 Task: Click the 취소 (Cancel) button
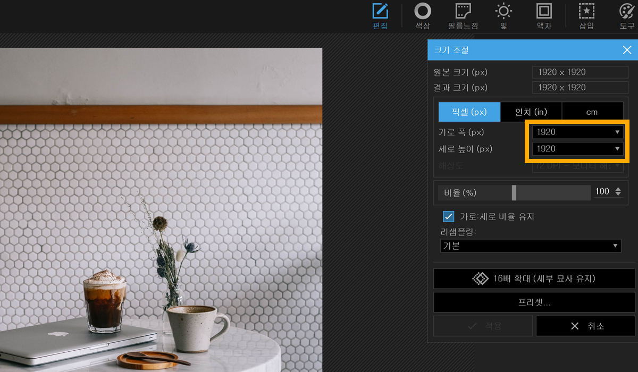[x=585, y=326]
